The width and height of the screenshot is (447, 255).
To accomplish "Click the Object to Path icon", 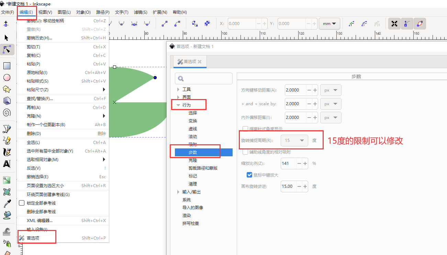I will (195, 24).
